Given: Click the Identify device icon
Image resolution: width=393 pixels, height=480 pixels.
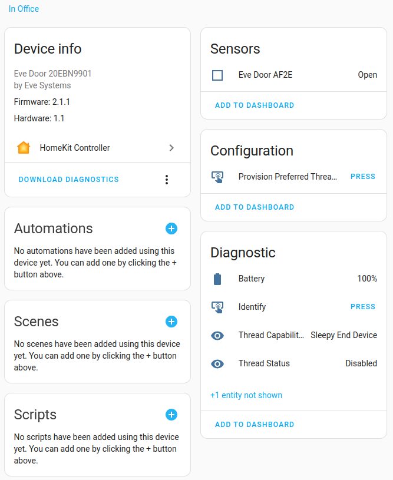Looking at the screenshot, I should point(217,306).
